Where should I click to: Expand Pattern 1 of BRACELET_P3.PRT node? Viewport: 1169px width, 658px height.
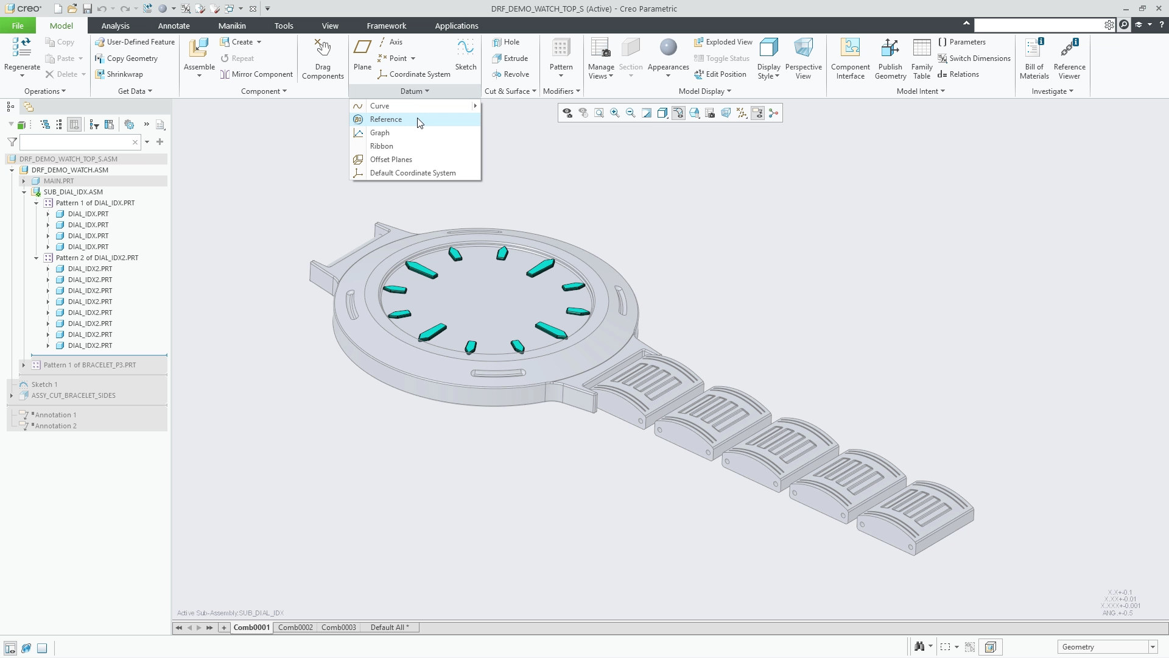tap(24, 365)
